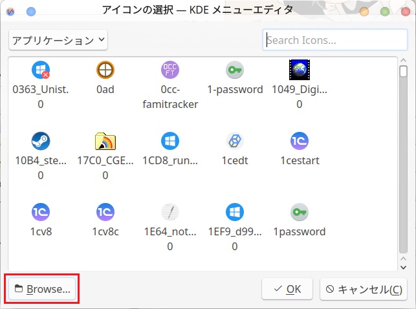The width and height of the screenshot is (416, 309).
Task: Select the 10B4_ste Steam icon
Action: (40, 141)
